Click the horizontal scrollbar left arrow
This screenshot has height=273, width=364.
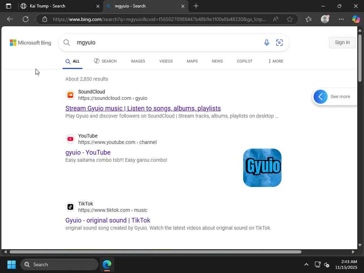5,252
